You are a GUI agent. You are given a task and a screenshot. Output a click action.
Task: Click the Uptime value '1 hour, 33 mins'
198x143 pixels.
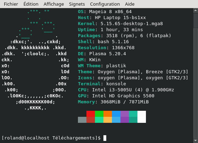[x=122, y=30]
